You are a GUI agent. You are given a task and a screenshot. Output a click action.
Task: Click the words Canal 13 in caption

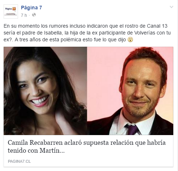point(157,26)
